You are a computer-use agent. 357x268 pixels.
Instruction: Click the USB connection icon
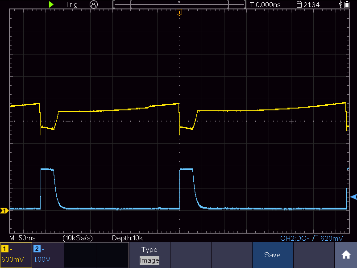340,4
